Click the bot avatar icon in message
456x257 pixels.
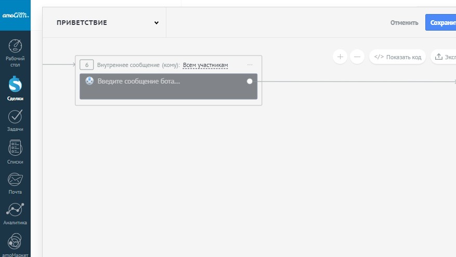coord(89,81)
